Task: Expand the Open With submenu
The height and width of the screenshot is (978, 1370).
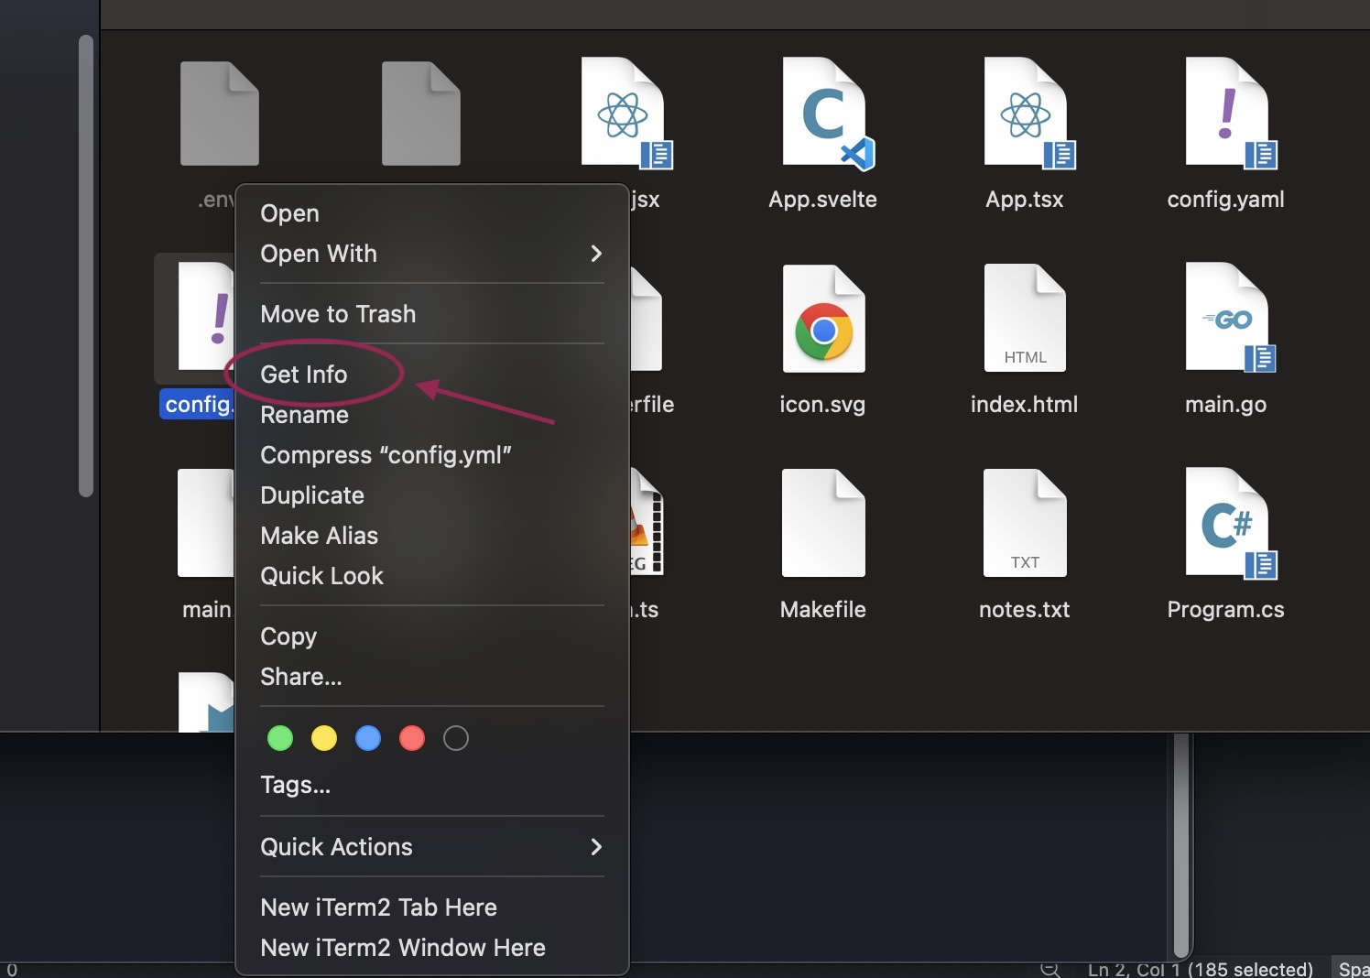Action: click(430, 254)
